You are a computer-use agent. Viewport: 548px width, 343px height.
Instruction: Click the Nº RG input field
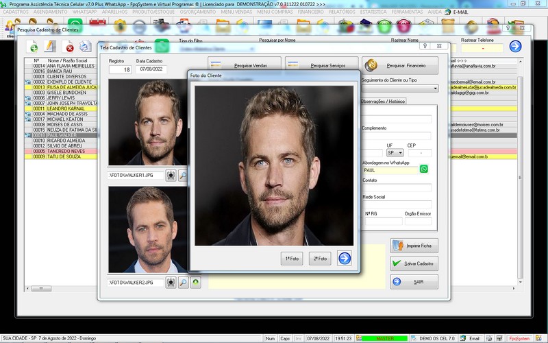point(384,221)
